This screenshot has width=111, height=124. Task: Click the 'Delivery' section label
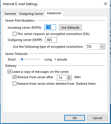pos(11,66)
